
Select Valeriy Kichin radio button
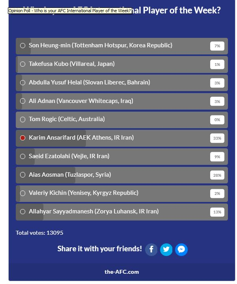pos(23,193)
